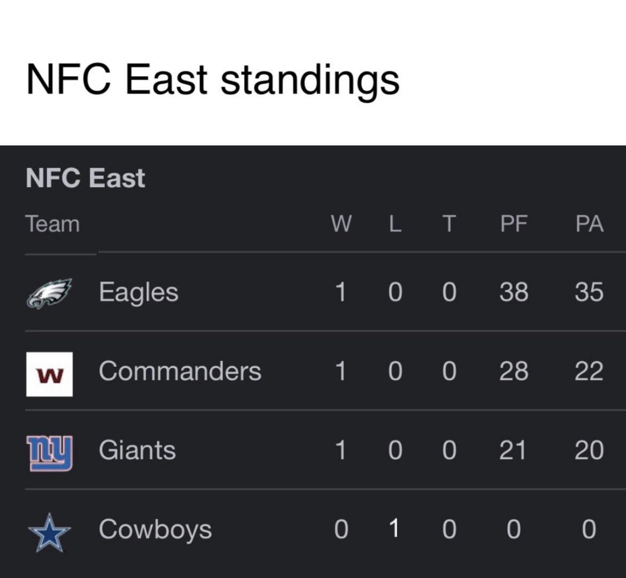Click Eagles points for value 38
626x578 pixels.
click(514, 291)
